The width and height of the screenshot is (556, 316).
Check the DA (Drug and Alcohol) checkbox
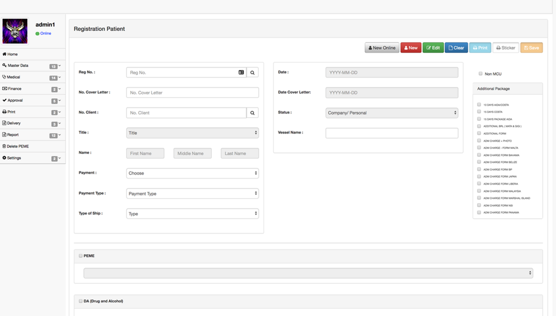click(81, 301)
